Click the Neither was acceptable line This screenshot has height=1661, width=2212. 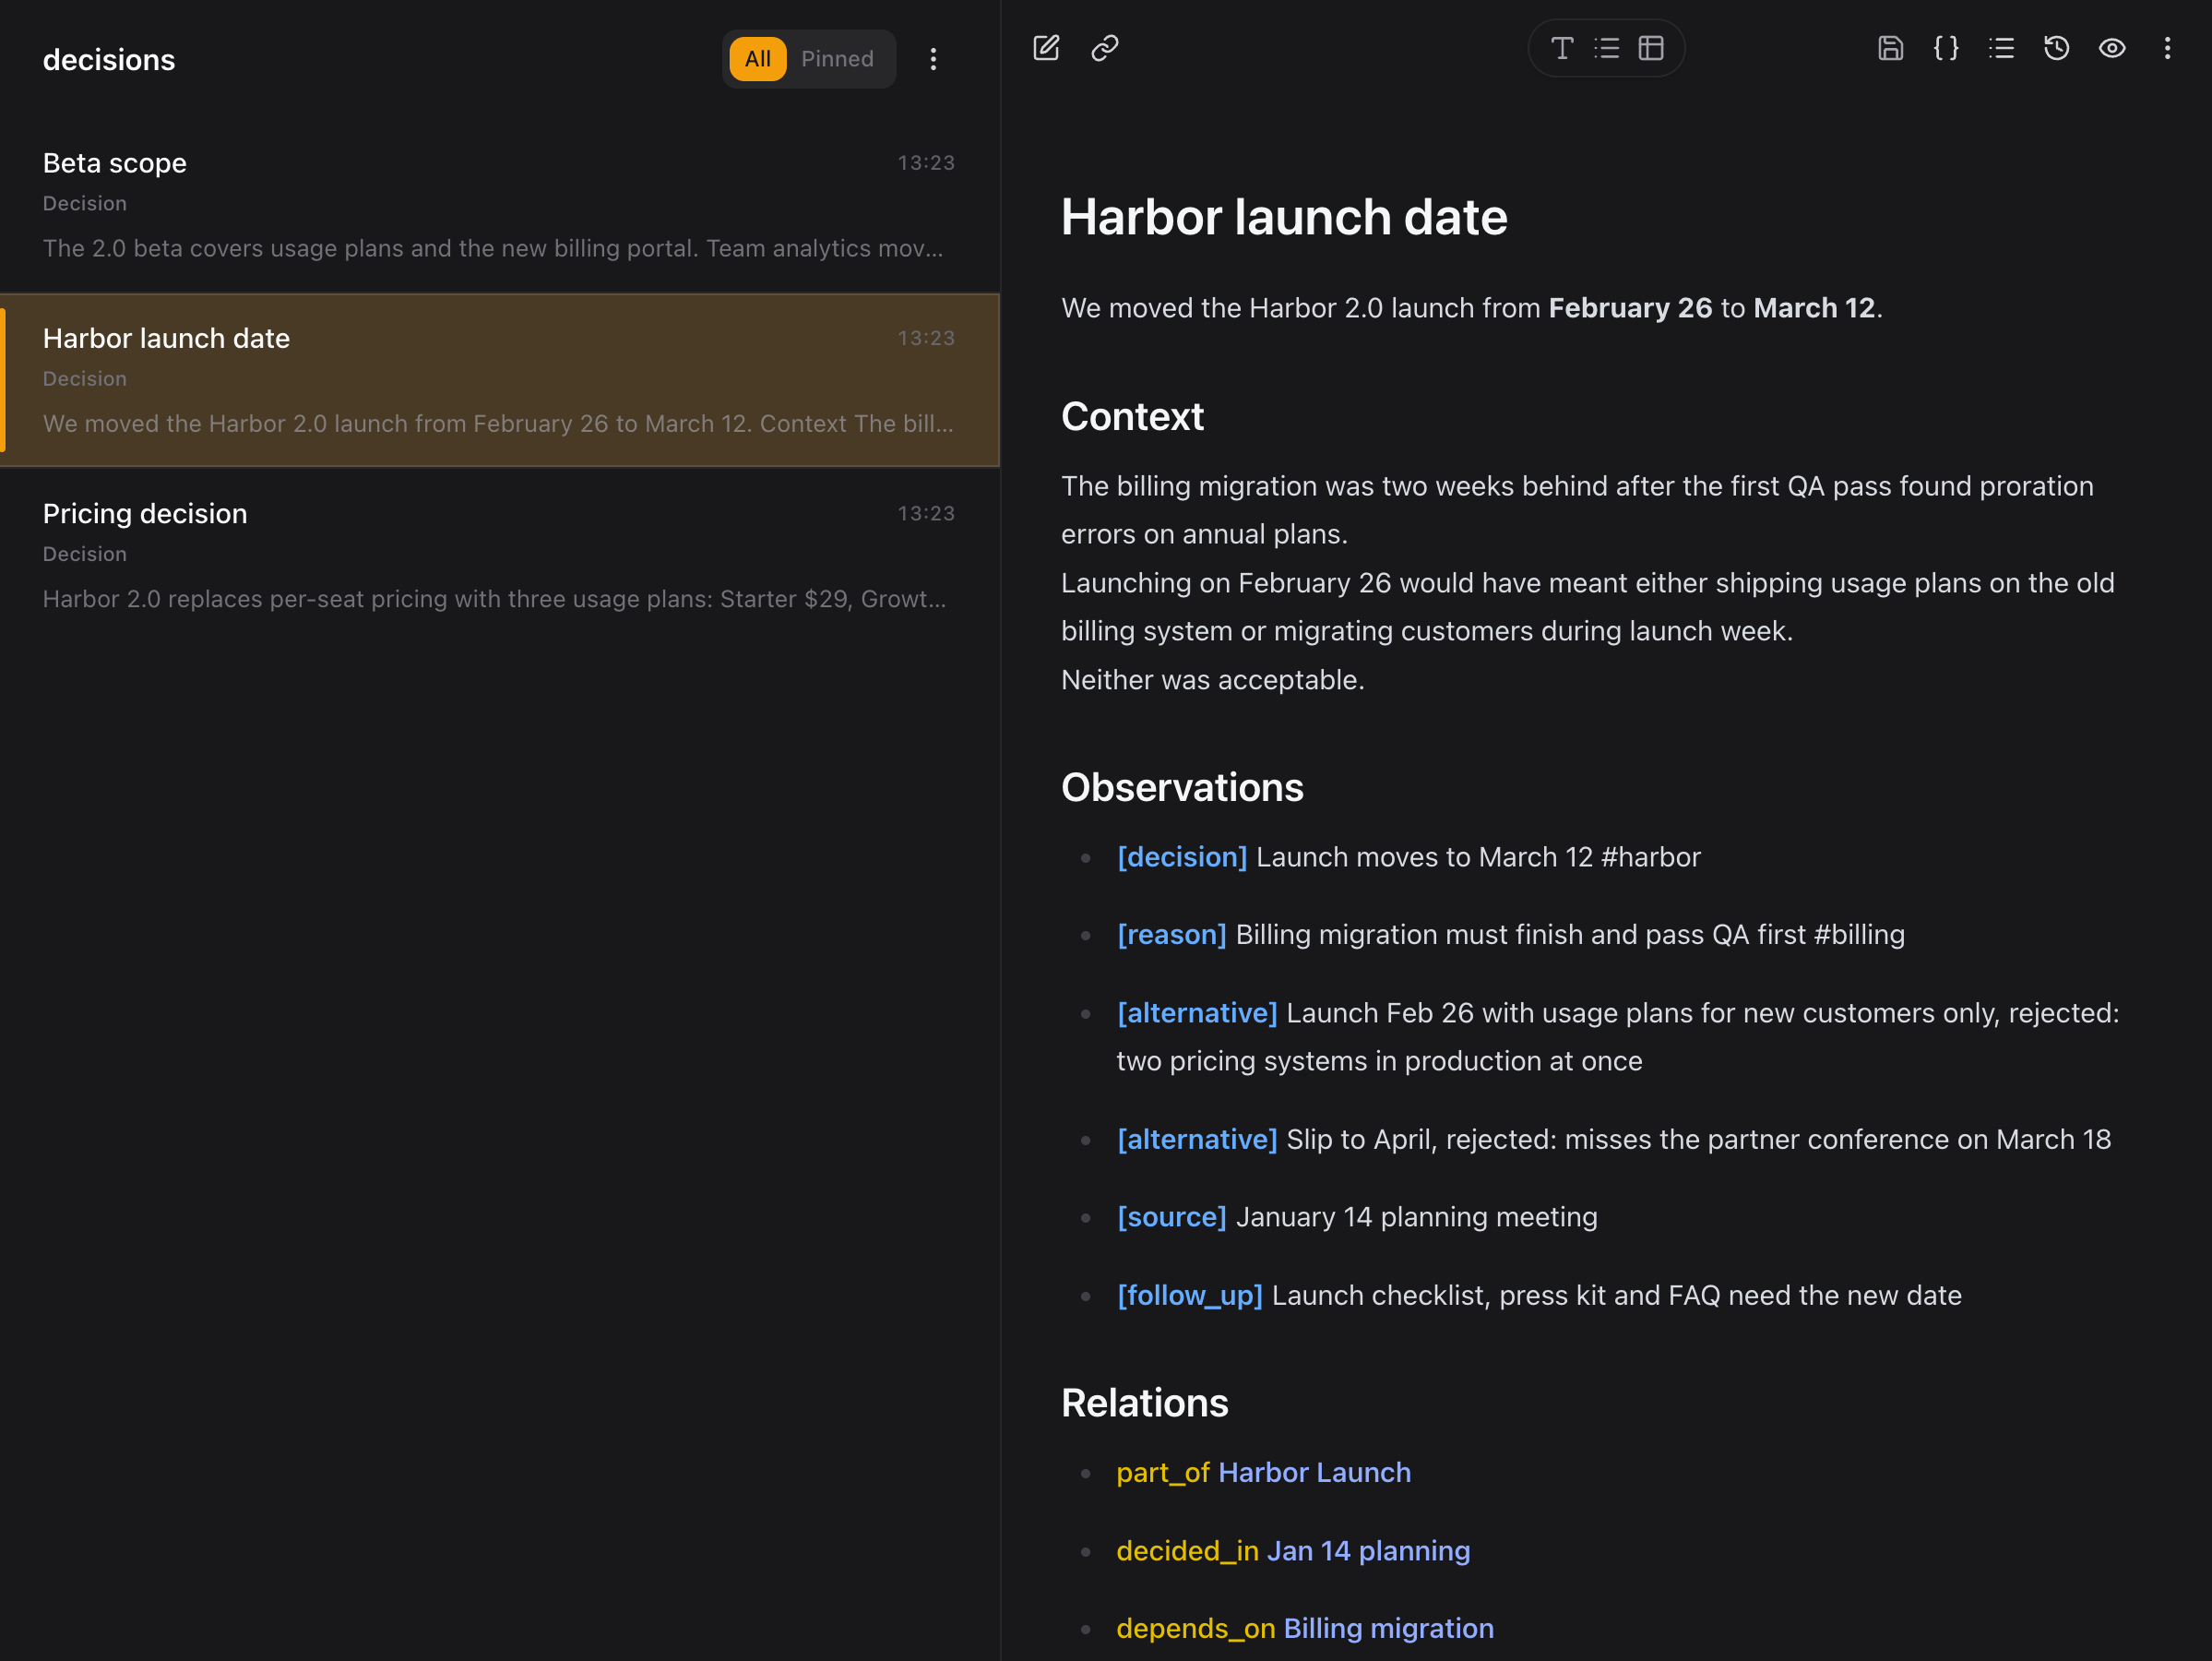1212,679
